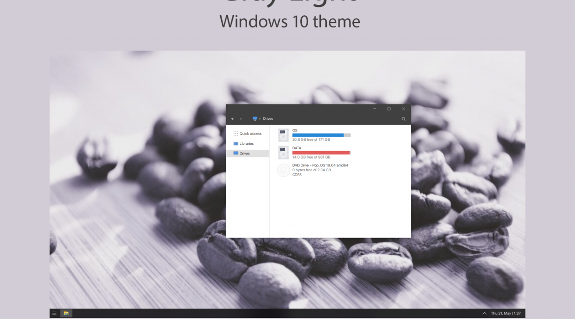Open the search icon in Explorer
Viewport: 575px width, 319px height.
pyautogui.click(x=403, y=119)
